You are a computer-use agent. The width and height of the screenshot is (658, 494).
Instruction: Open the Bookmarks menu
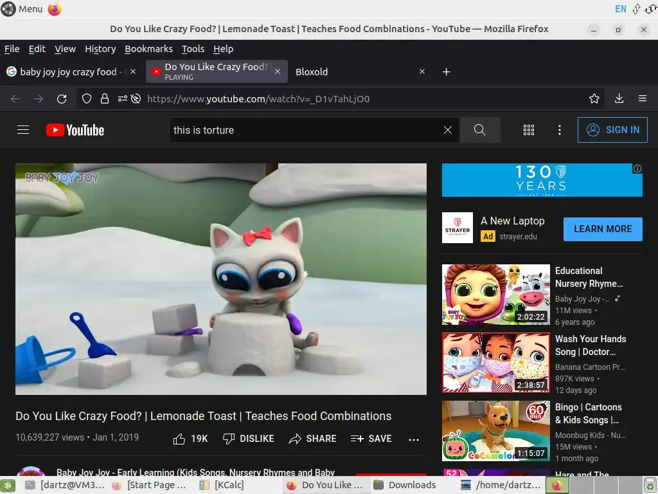coord(148,49)
